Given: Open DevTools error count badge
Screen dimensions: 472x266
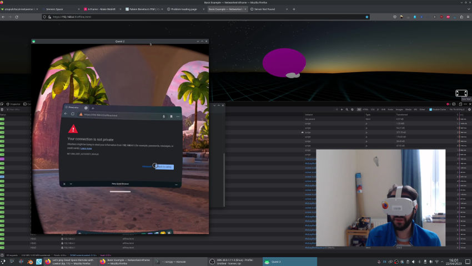Looking at the screenshot, I should pos(448,104).
